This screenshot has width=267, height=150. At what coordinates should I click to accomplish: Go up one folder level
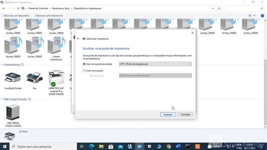click(x=18, y=8)
